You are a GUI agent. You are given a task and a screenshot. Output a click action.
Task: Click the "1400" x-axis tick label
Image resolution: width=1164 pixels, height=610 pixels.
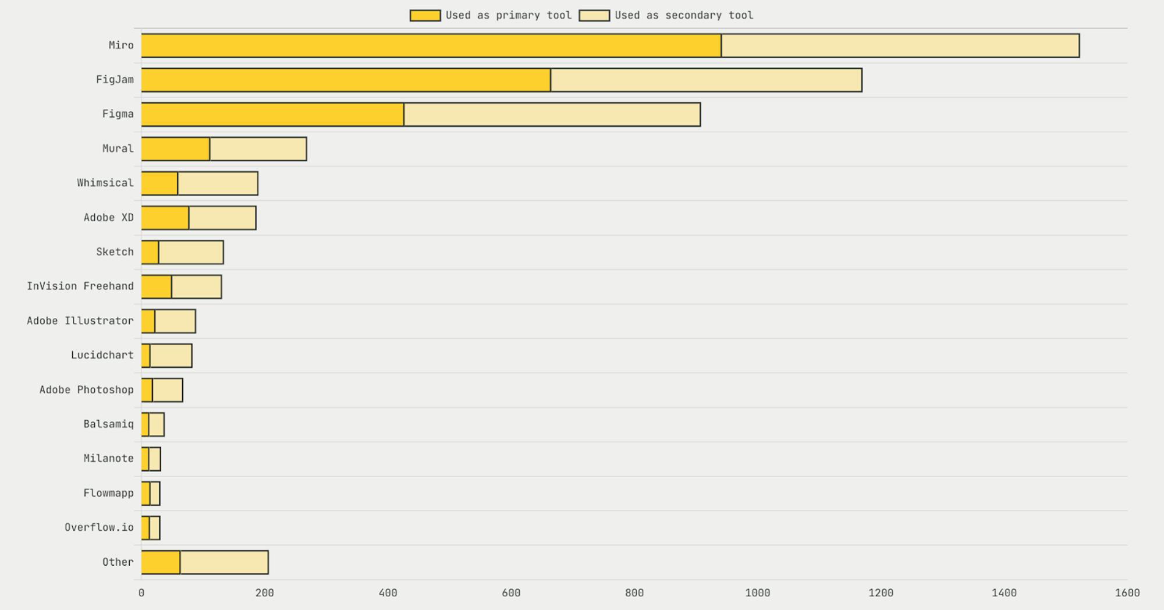(1005, 593)
